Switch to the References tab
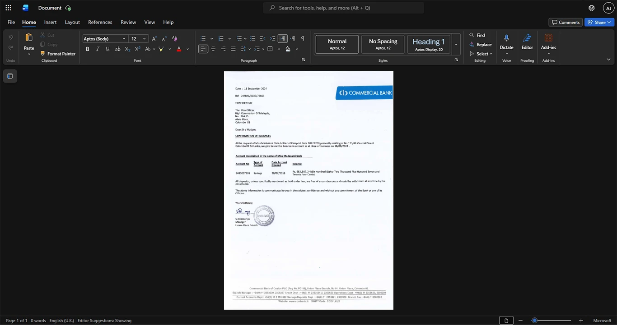The image size is (617, 325). point(100,22)
